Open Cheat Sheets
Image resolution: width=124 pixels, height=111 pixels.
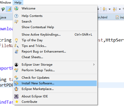coord(55,57)
